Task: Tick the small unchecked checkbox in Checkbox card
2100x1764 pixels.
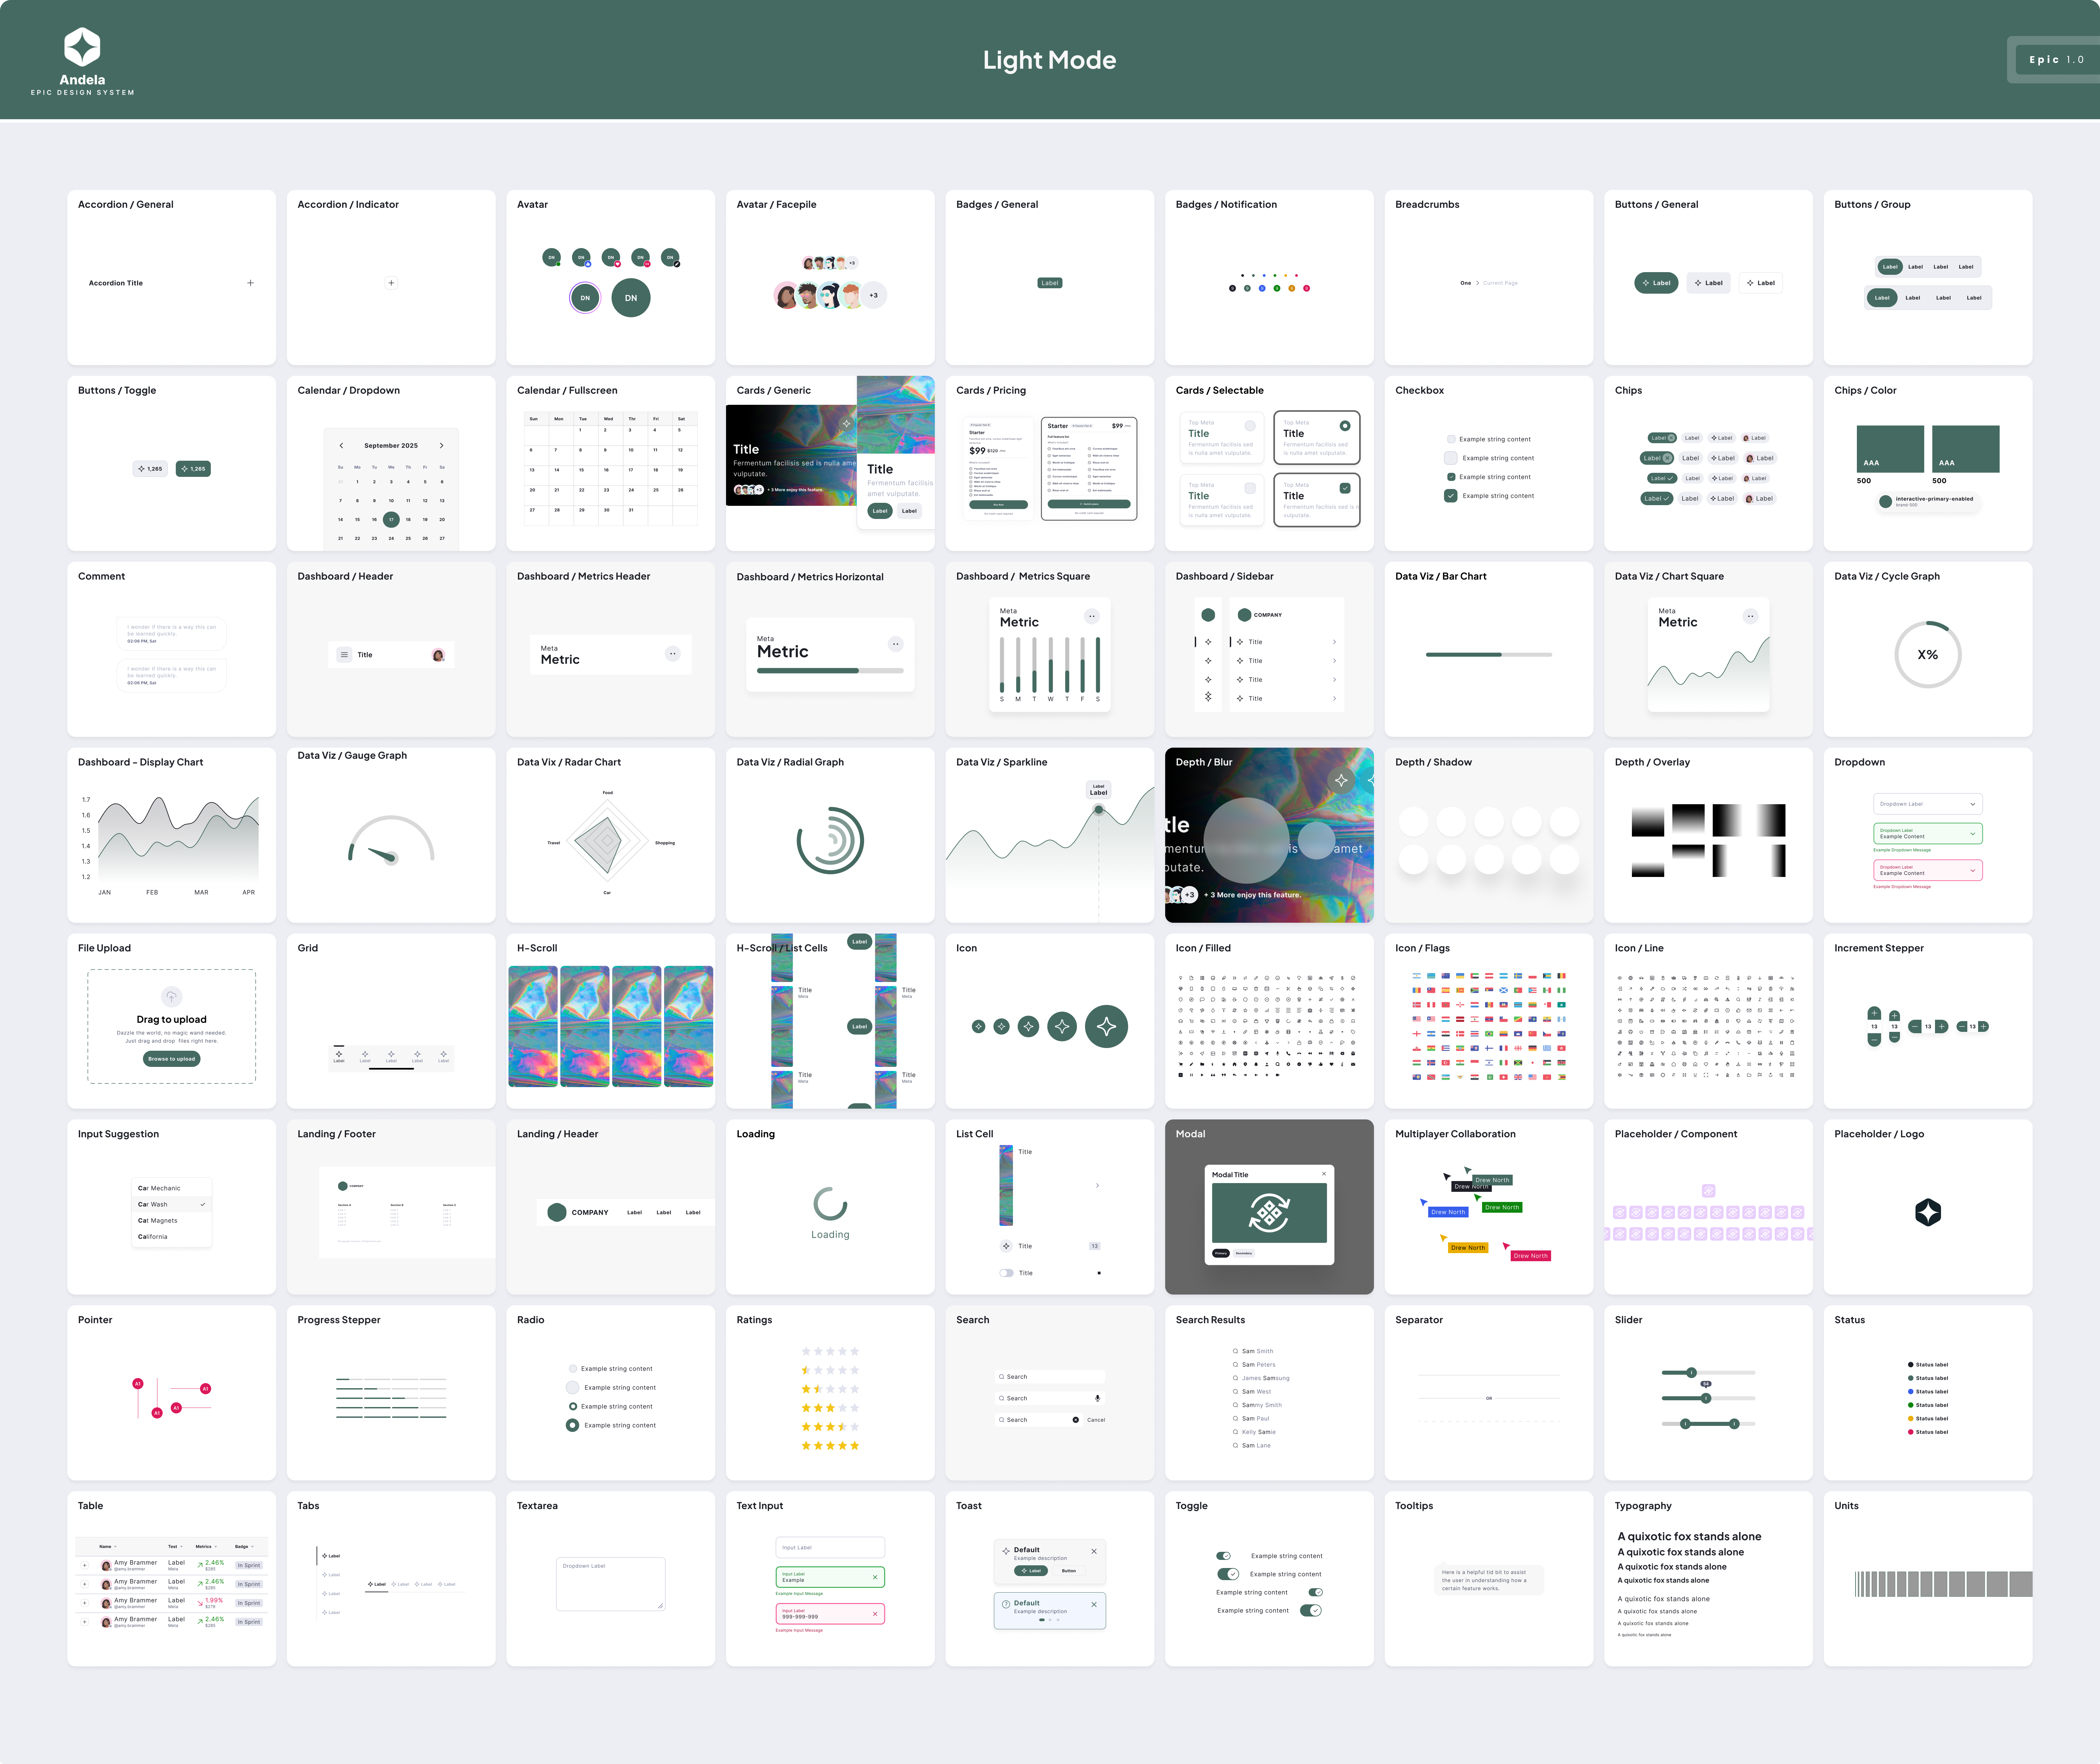Action: [x=1451, y=439]
